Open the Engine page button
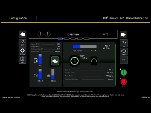This screenshot has height=113, width=151. 124,52
